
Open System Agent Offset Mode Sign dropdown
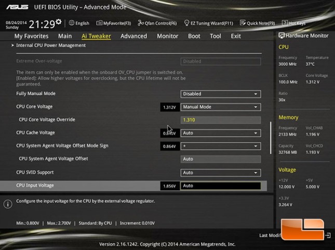221,146
